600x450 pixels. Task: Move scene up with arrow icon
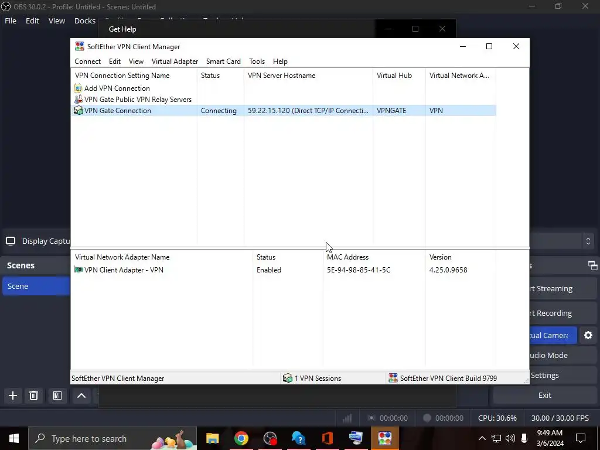tap(81, 396)
